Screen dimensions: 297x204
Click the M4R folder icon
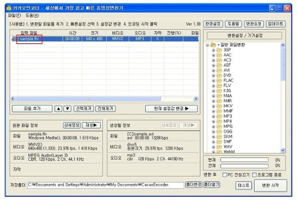(x=219, y=101)
